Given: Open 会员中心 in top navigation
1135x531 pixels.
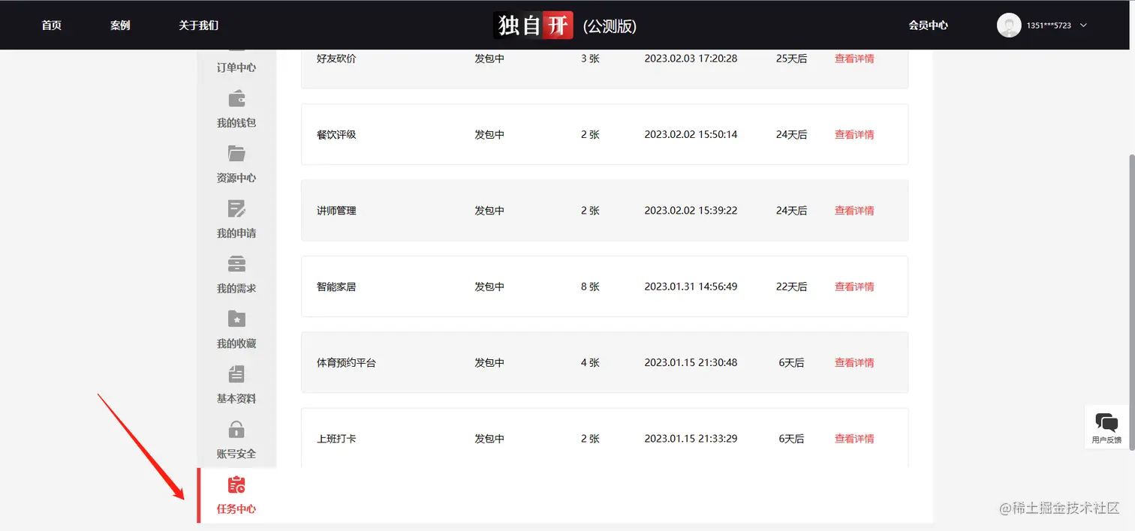Looking at the screenshot, I should click(x=928, y=25).
